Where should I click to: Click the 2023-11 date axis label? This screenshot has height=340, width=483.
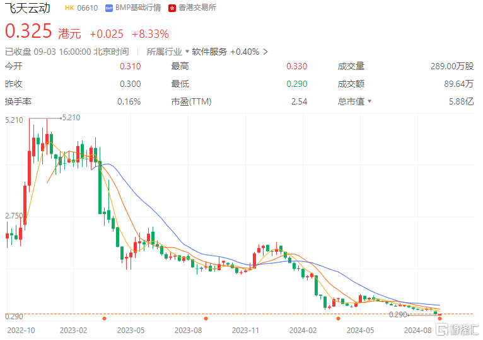click(245, 331)
